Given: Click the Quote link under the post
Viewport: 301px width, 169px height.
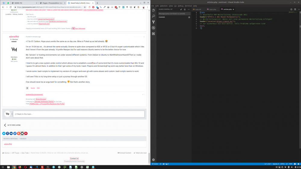Looking at the screenshot, I should [33, 88].
